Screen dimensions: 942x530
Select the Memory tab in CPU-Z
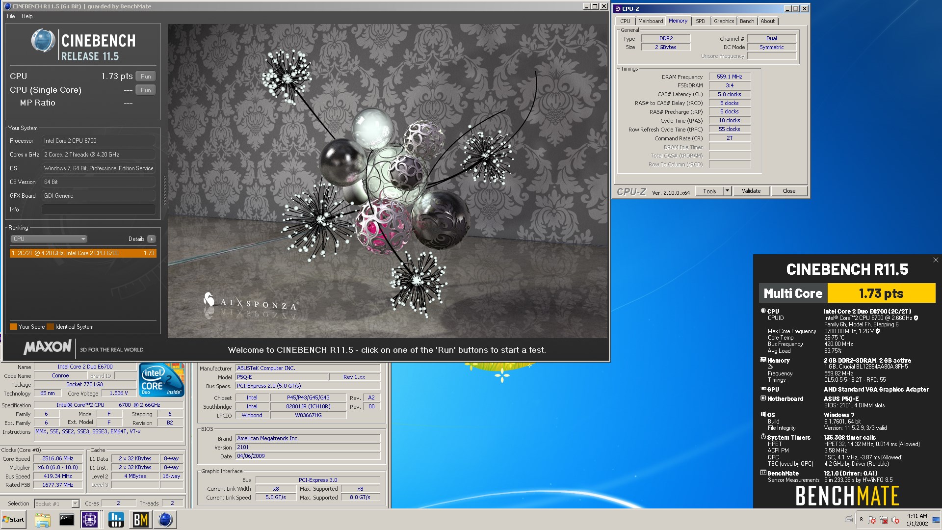pos(678,21)
